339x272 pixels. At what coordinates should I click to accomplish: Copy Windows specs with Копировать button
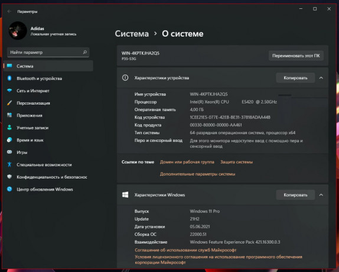pos(295,195)
